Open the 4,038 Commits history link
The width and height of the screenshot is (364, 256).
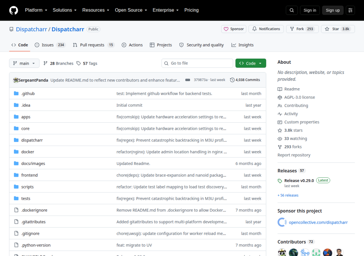pos(245,80)
